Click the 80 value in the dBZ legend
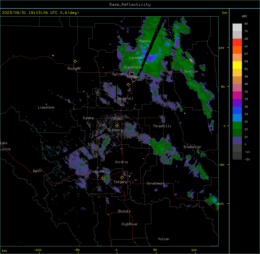 [x=246, y=24]
